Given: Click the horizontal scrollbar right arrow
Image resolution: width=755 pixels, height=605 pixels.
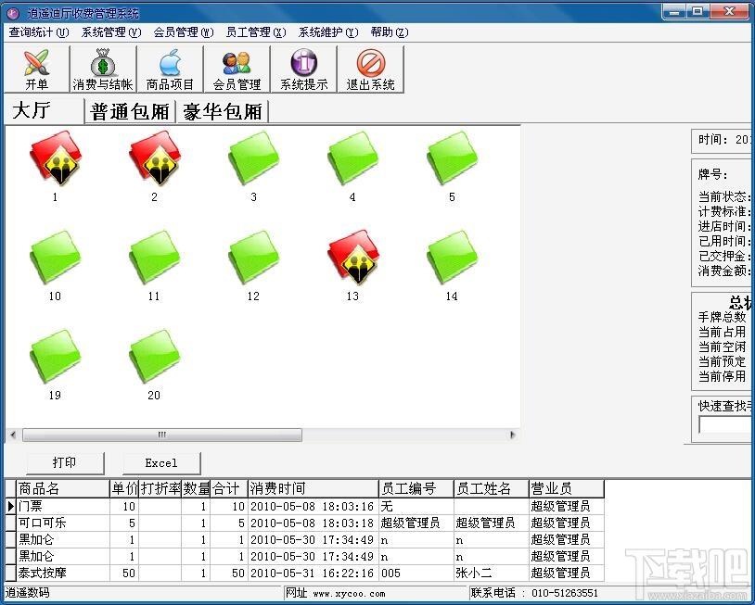Looking at the screenshot, I should coord(513,435).
